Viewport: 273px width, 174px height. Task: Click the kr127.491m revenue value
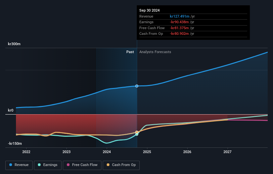tap(180, 16)
